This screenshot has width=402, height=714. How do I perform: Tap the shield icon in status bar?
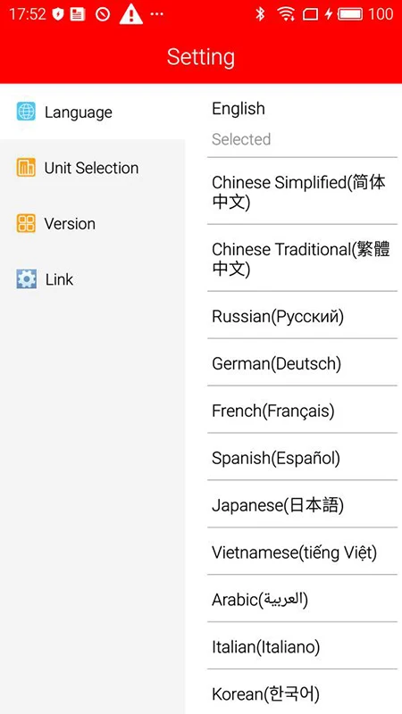pyautogui.click(x=57, y=14)
